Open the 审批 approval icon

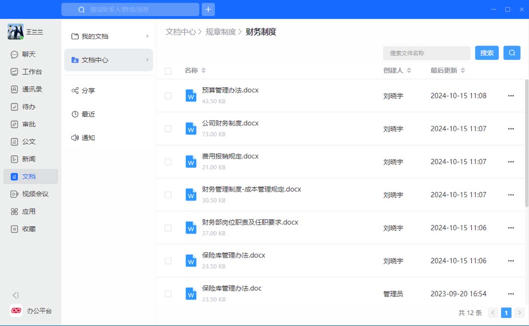tap(15, 124)
